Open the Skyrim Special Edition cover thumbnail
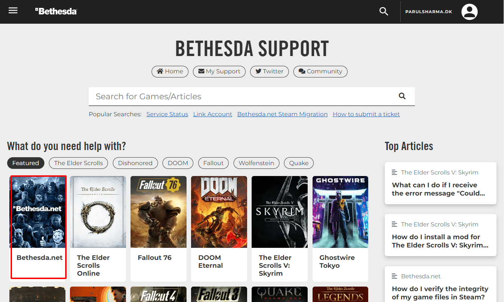 (x=280, y=212)
